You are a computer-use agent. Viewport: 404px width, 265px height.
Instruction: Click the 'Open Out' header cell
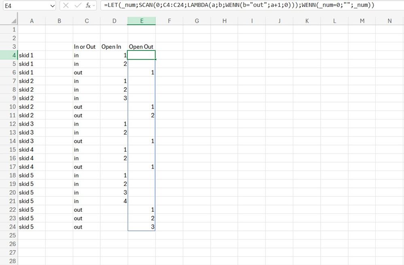point(142,47)
